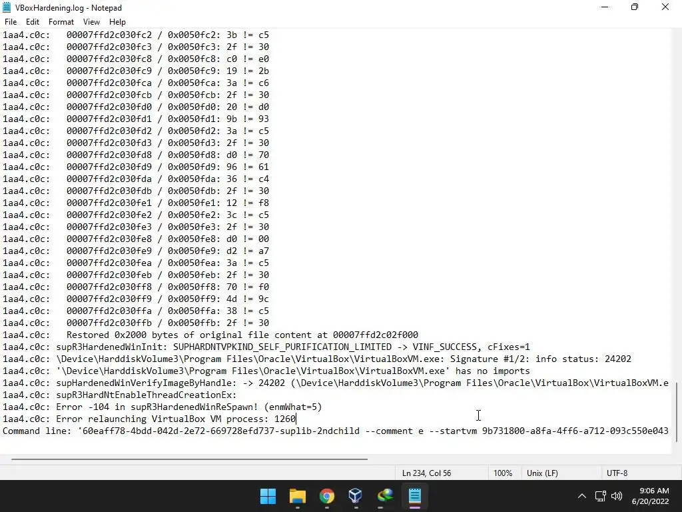Click the horizontal scrollbar thumb
Image resolution: width=682 pixels, height=512 pixels.
click(x=189, y=459)
